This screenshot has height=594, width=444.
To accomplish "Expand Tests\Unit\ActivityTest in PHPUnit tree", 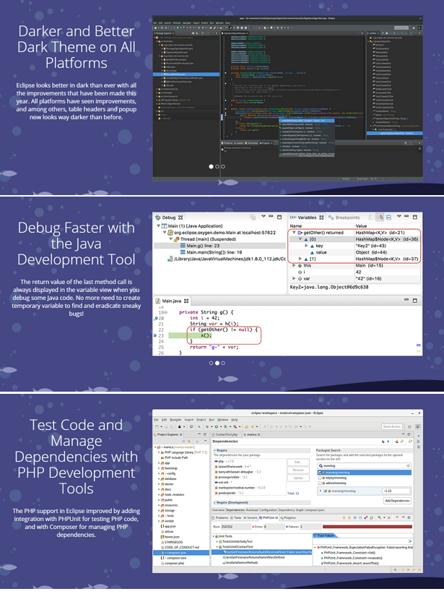I will tap(217, 542).
